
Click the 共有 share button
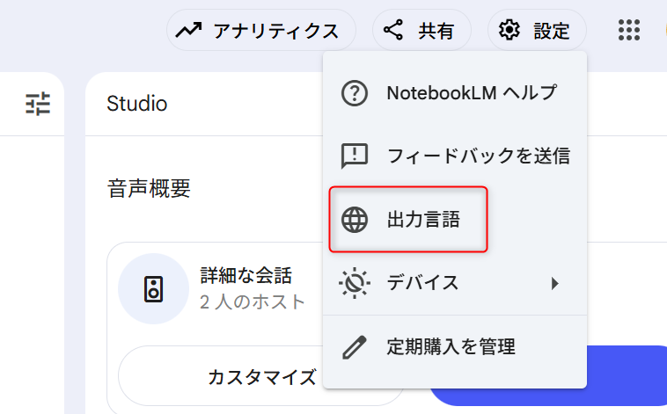[421, 31]
